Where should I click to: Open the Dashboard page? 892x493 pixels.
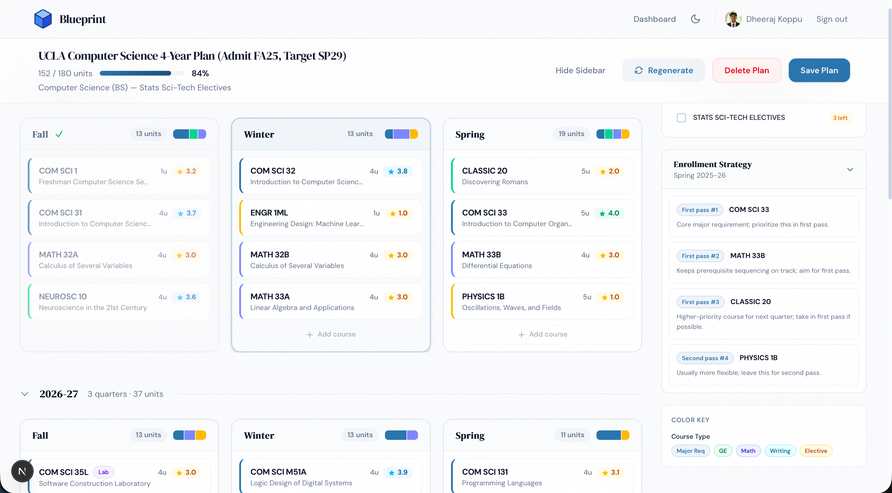655,19
